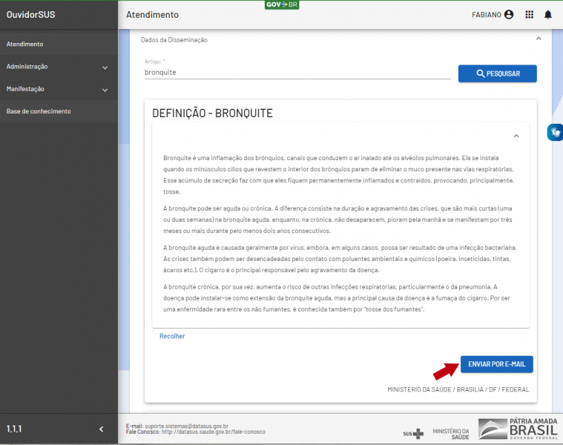Click the OuvidorSUS title in sidebar
The image size is (563, 445).
point(31,15)
